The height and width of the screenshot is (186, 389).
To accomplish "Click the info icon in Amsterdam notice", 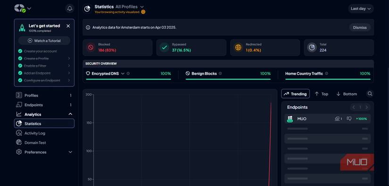I will (x=88, y=27).
